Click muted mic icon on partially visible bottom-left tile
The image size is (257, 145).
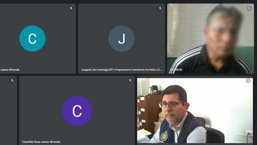tap(12, 81)
